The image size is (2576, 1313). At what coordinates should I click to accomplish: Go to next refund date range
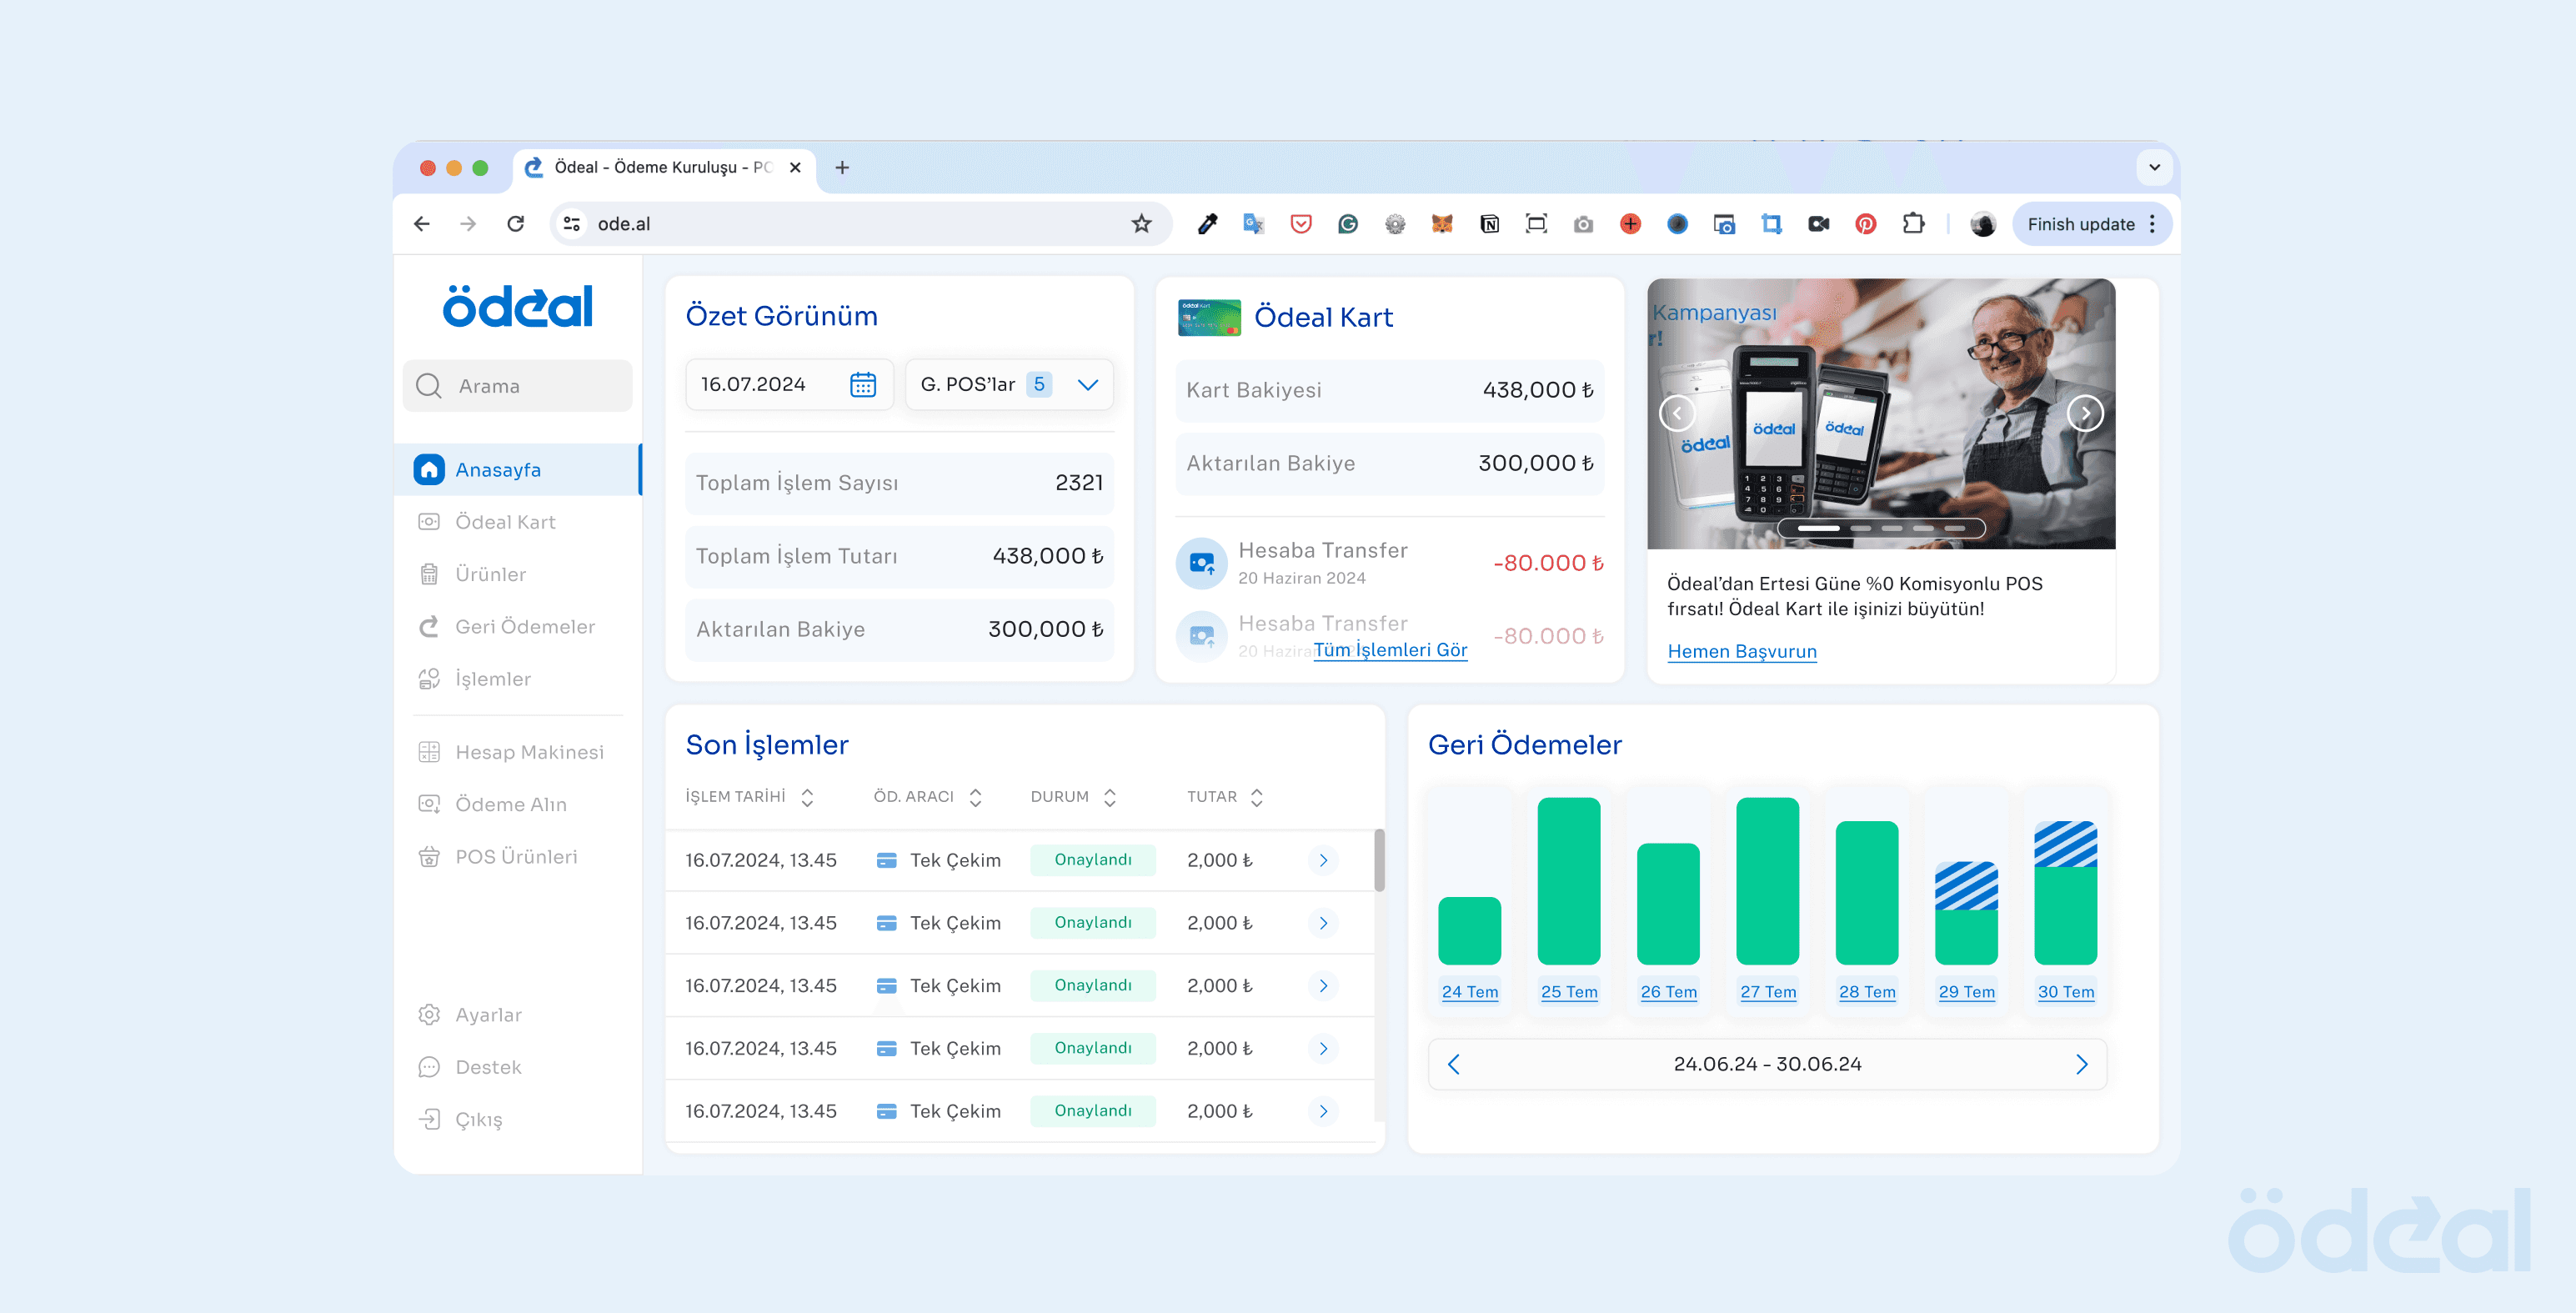coord(2081,1064)
